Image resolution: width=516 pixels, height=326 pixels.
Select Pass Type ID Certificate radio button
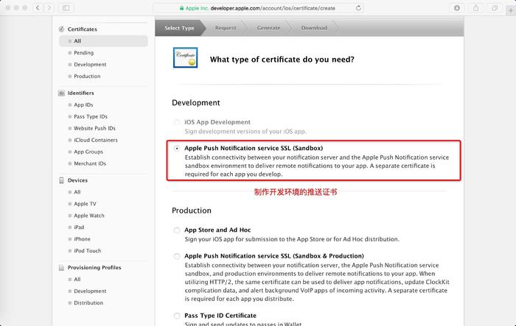point(176,316)
